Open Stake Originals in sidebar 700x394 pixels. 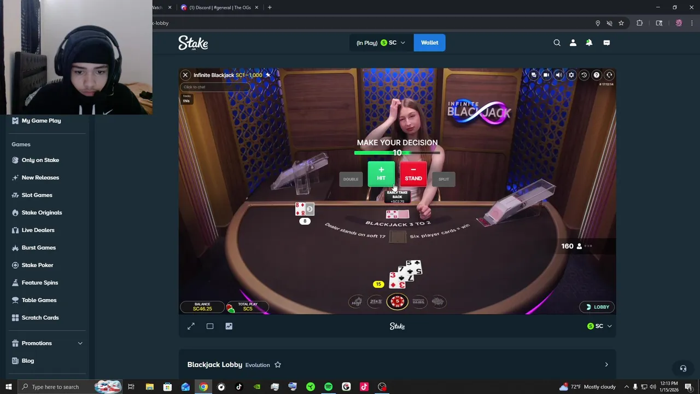click(x=42, y=212)
